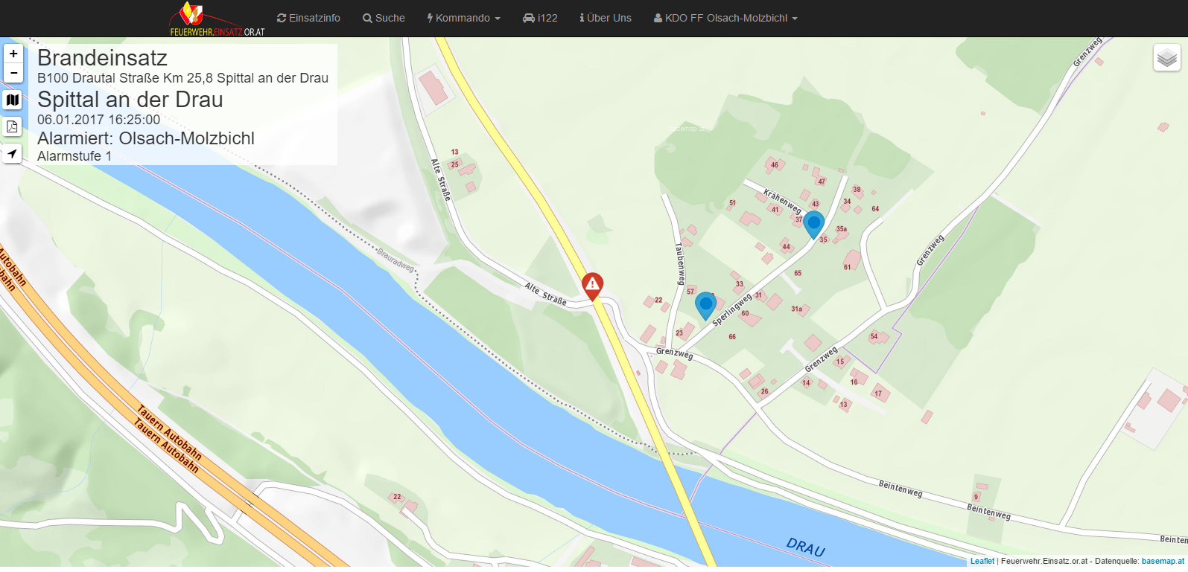Open the Einsatzinfo menu item
The height and width of the screenshot is (572, 1188).
[308, 18]
